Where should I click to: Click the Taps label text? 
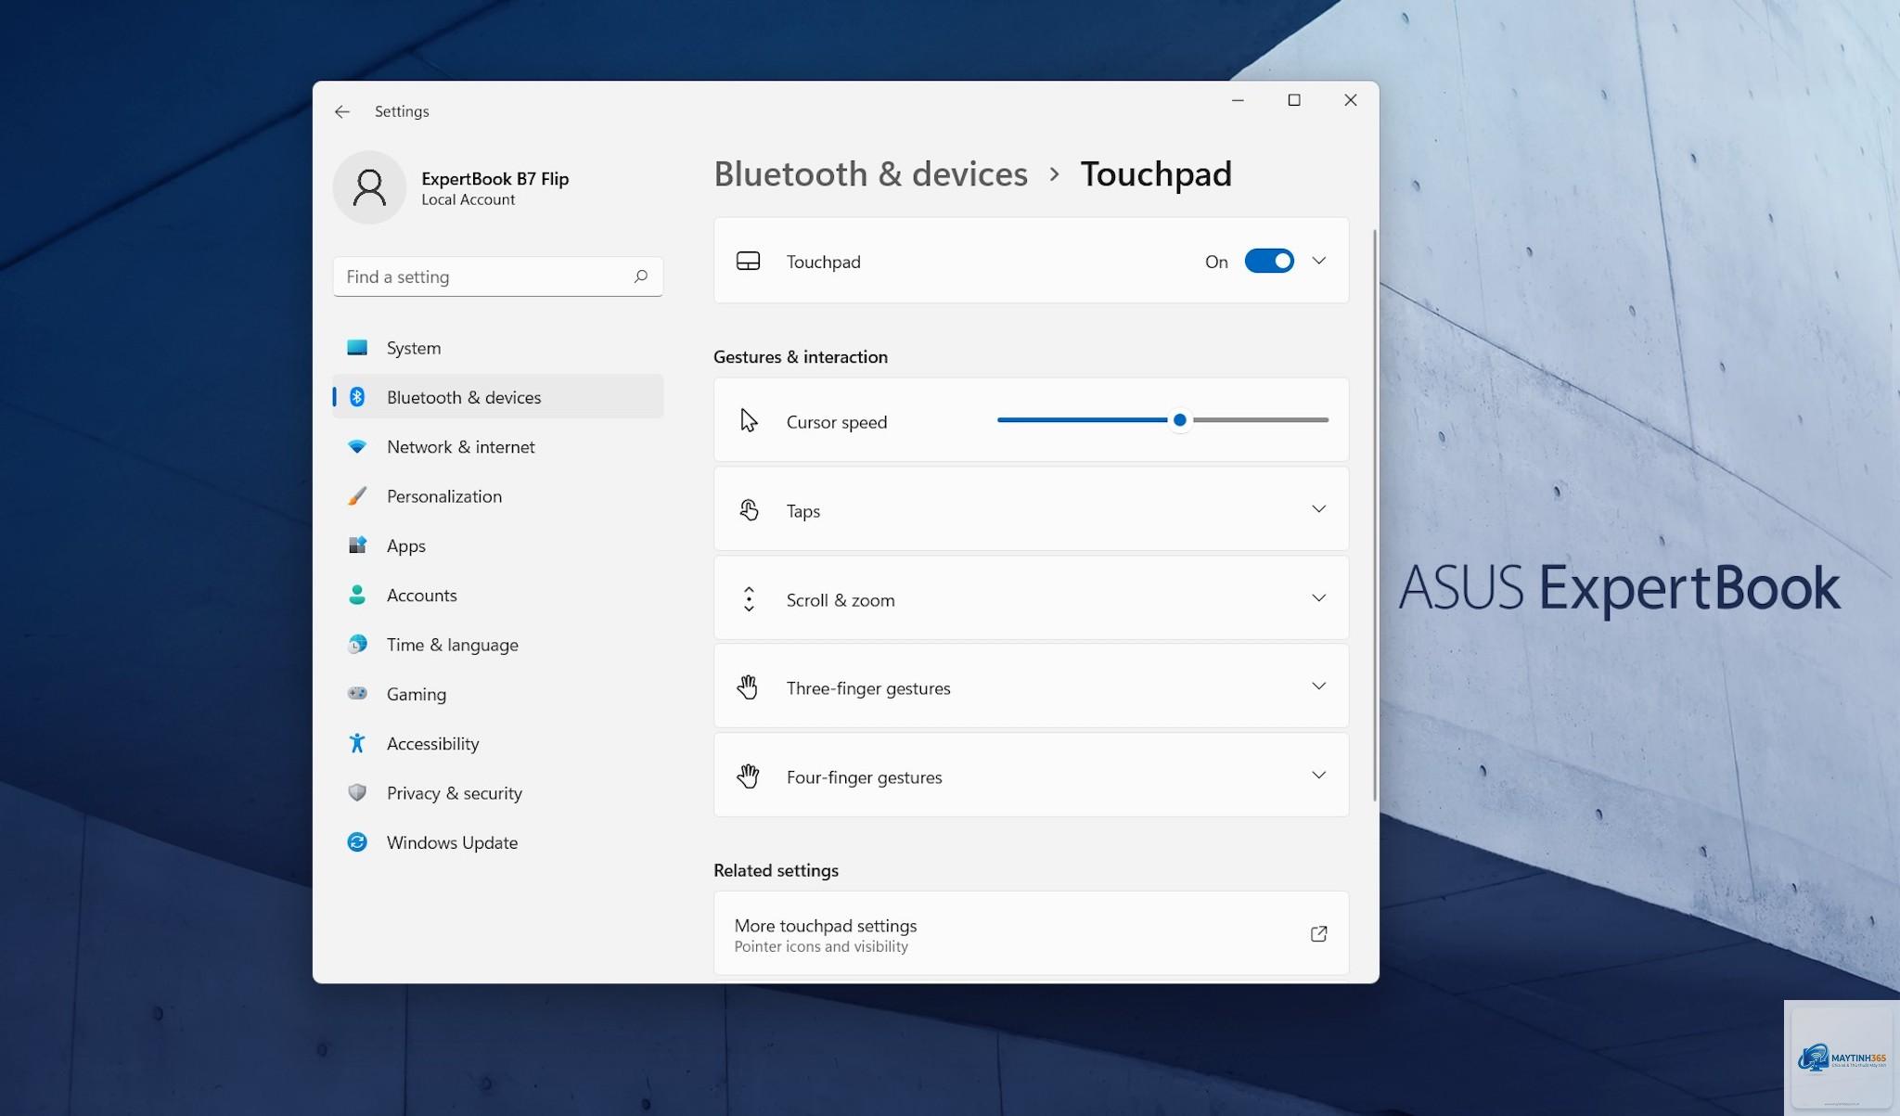coord(802,511)
